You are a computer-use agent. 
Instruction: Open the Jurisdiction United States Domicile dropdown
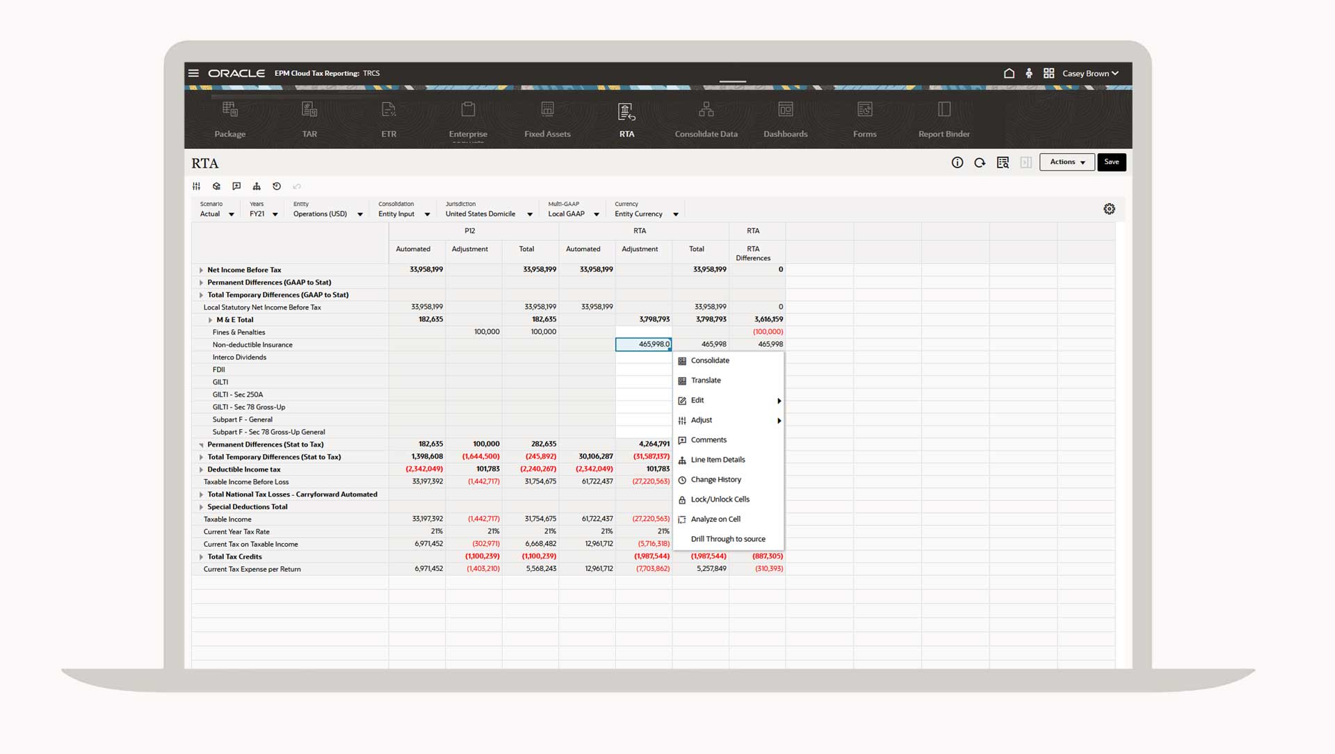529,214
